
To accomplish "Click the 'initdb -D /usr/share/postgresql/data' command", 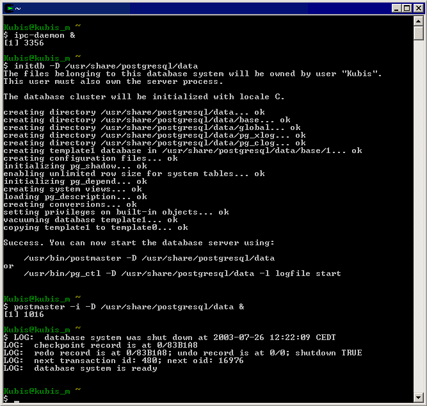I will point(106,66).
